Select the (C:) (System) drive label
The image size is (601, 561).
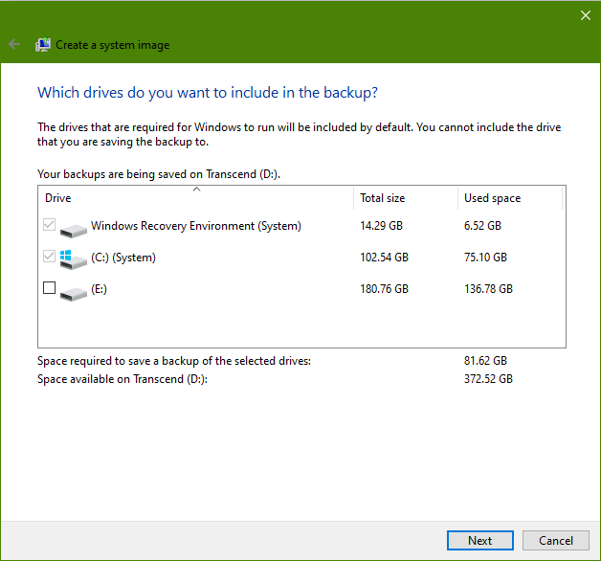[x=123, y=258]
